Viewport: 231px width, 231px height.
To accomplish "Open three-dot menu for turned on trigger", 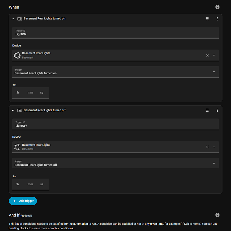I will tap(217, 19).
